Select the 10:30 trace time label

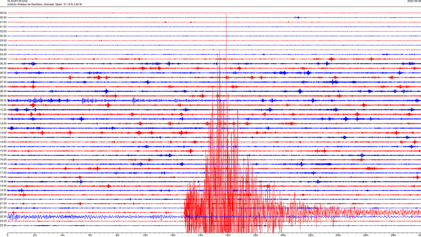(3, 110)
